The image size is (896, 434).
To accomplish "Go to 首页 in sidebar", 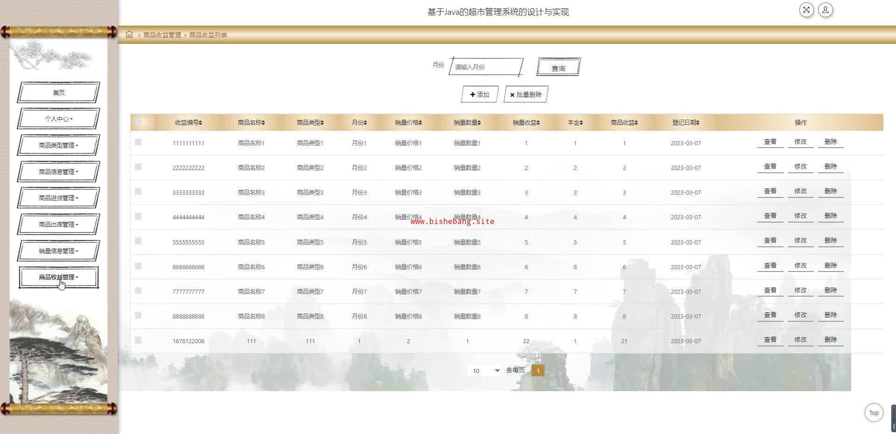I will tap(58, 93).
